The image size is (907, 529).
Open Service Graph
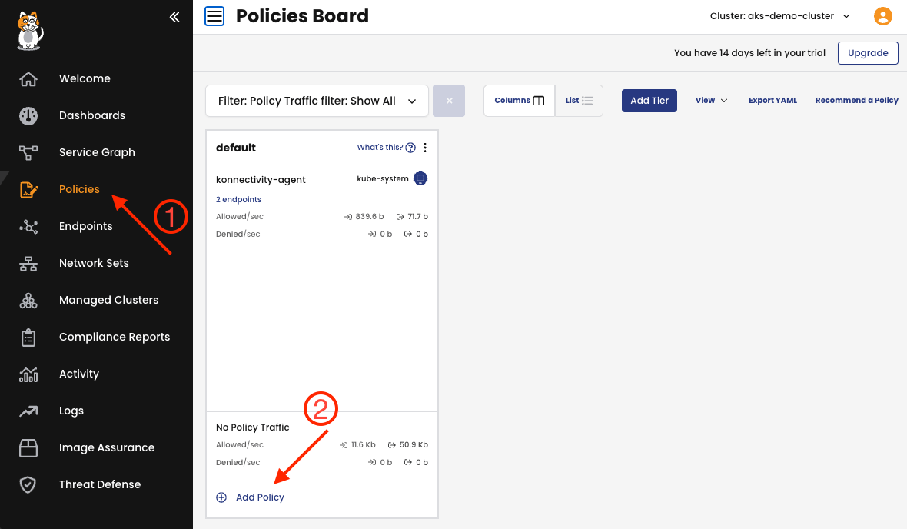[97, 153]
